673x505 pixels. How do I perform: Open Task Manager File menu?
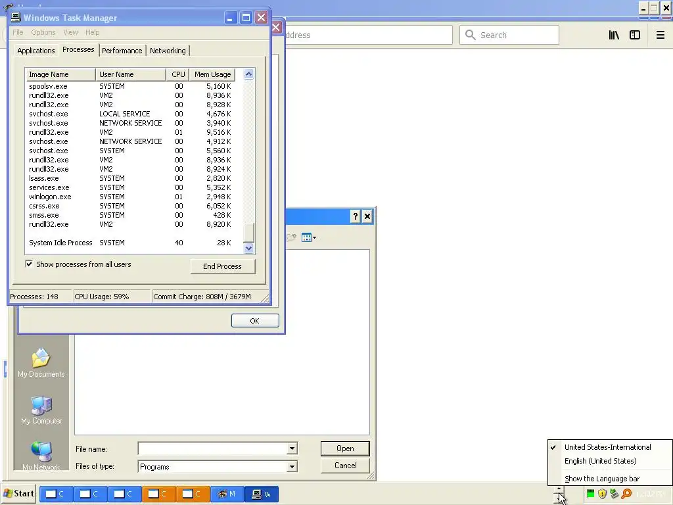(x=18, y=32)
